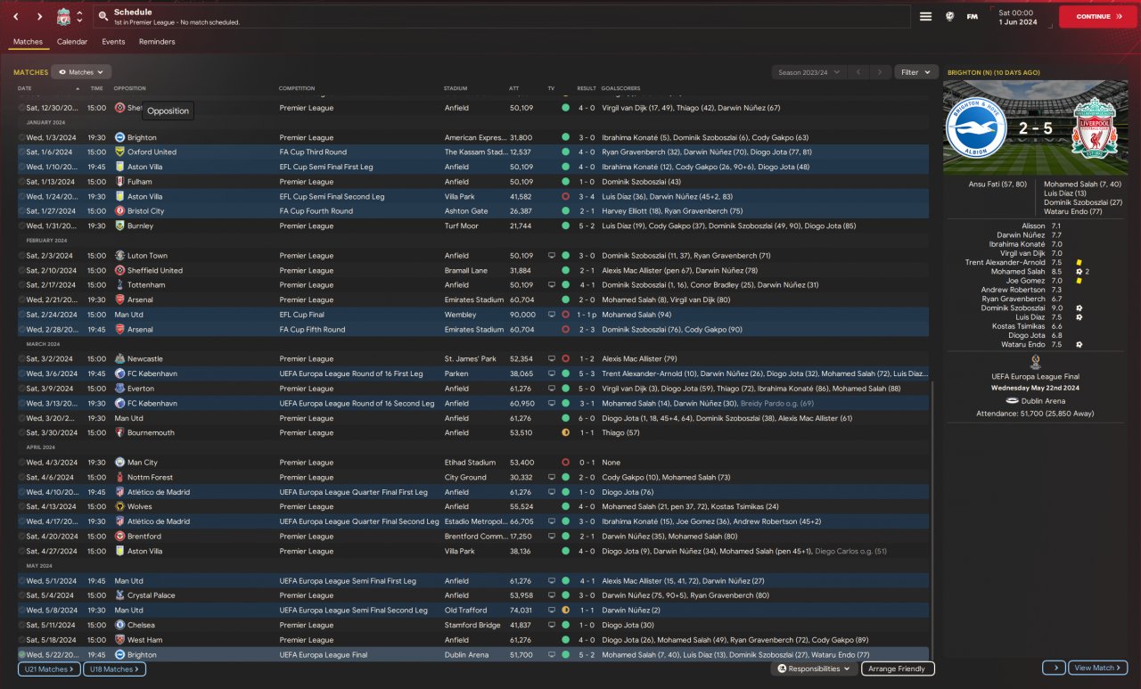
Task: Click the football icon left of the FM logo
Action: [949, 16]
